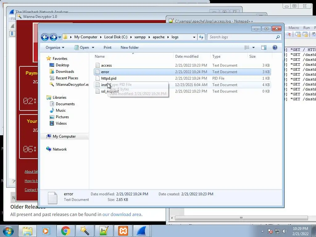Open Recent Places in Favorites
The image size is (316, 237).
point(67,78)
